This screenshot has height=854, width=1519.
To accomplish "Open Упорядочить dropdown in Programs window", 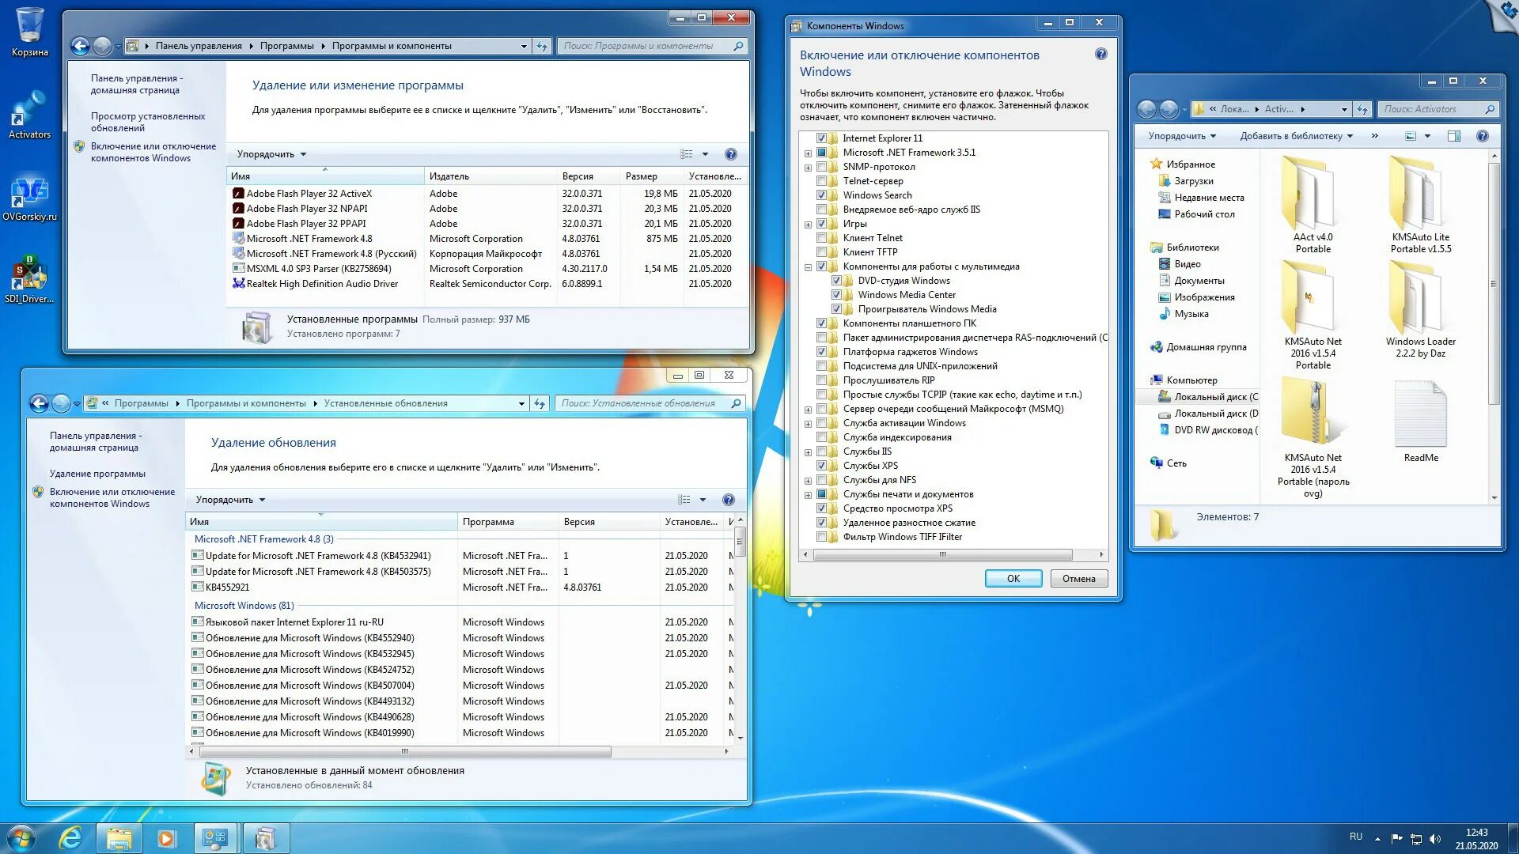I will coord(271,154).
